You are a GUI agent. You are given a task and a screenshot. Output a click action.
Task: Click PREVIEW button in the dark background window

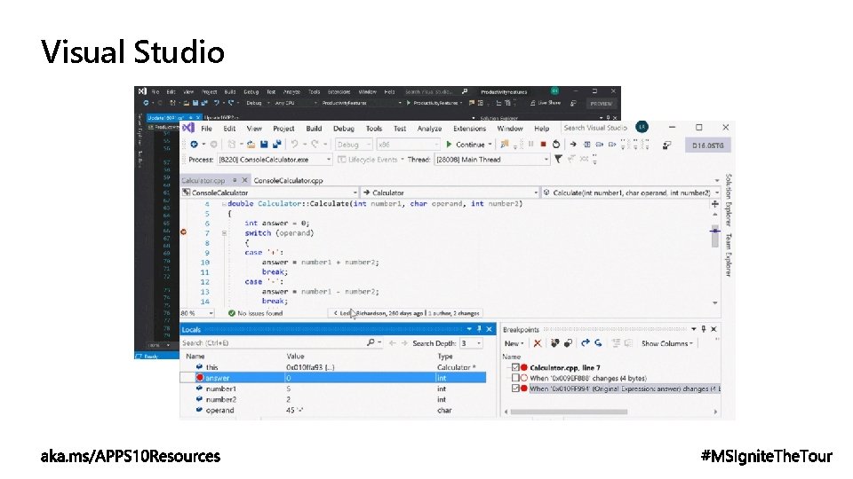pyautogui.click(x=602, y=103)
